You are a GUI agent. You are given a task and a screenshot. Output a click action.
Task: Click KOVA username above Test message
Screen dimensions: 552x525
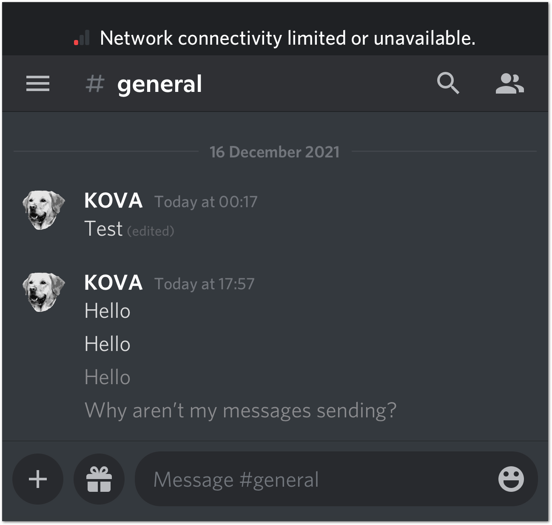click(x=113, y=200)
